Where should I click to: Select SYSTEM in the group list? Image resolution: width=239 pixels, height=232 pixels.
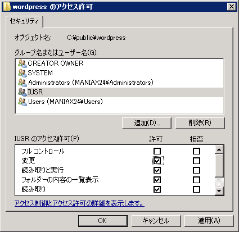coord(119,73)
